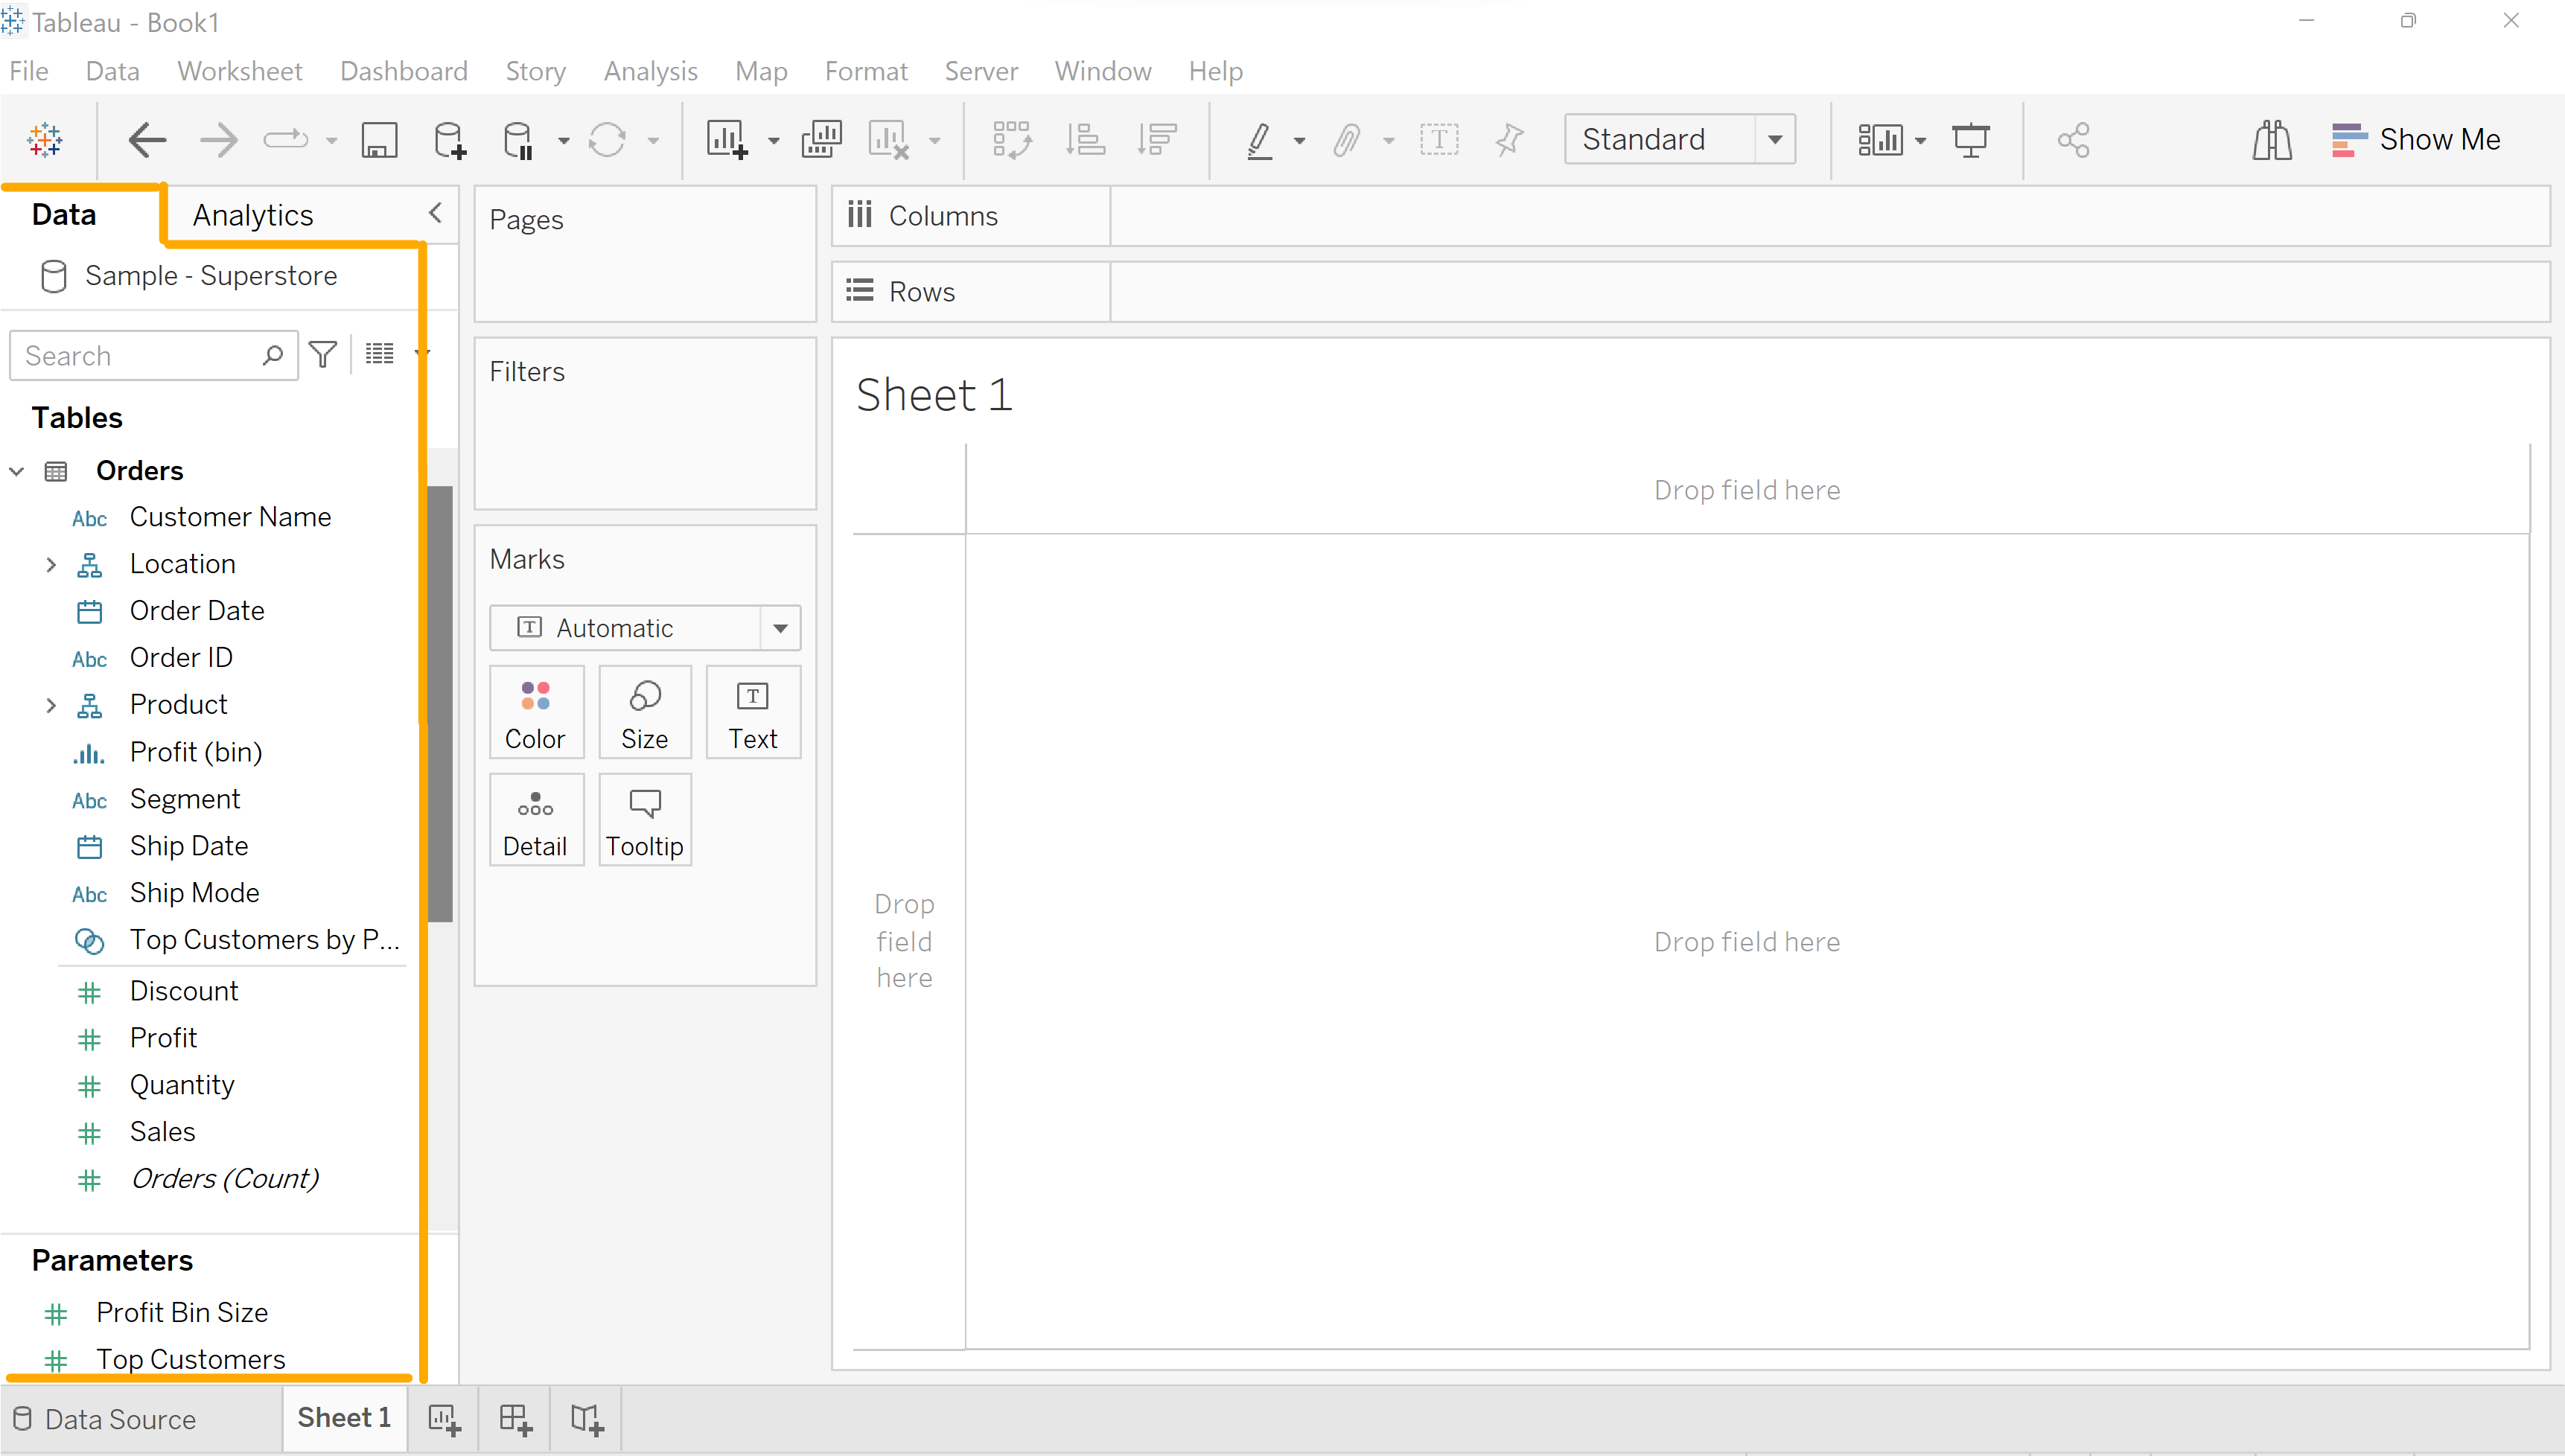Click the Color button on the Marks card
This screenshot has height=1456, width=2565.
tap(535, 713)
